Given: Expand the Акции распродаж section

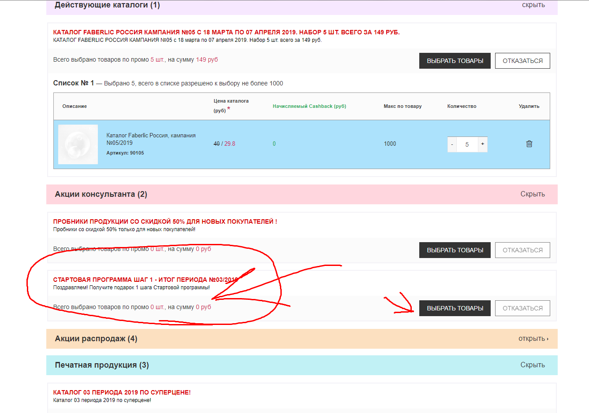Looking at the screenshot, I should tap(533, 339).
